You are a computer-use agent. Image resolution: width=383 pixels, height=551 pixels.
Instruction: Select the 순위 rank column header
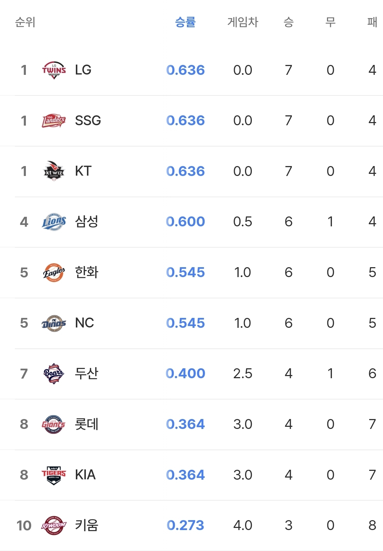(x=25, y=22)
